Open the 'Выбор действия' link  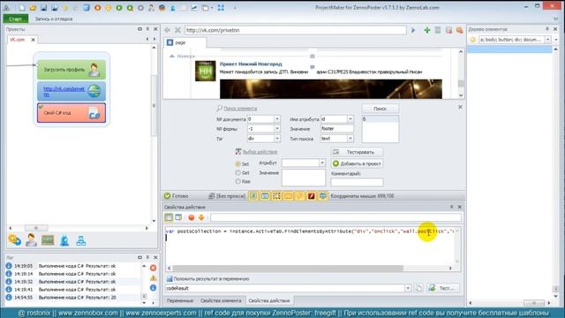(260, 152)
